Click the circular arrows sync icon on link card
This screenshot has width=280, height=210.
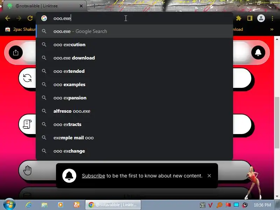(x=27, y=78)
